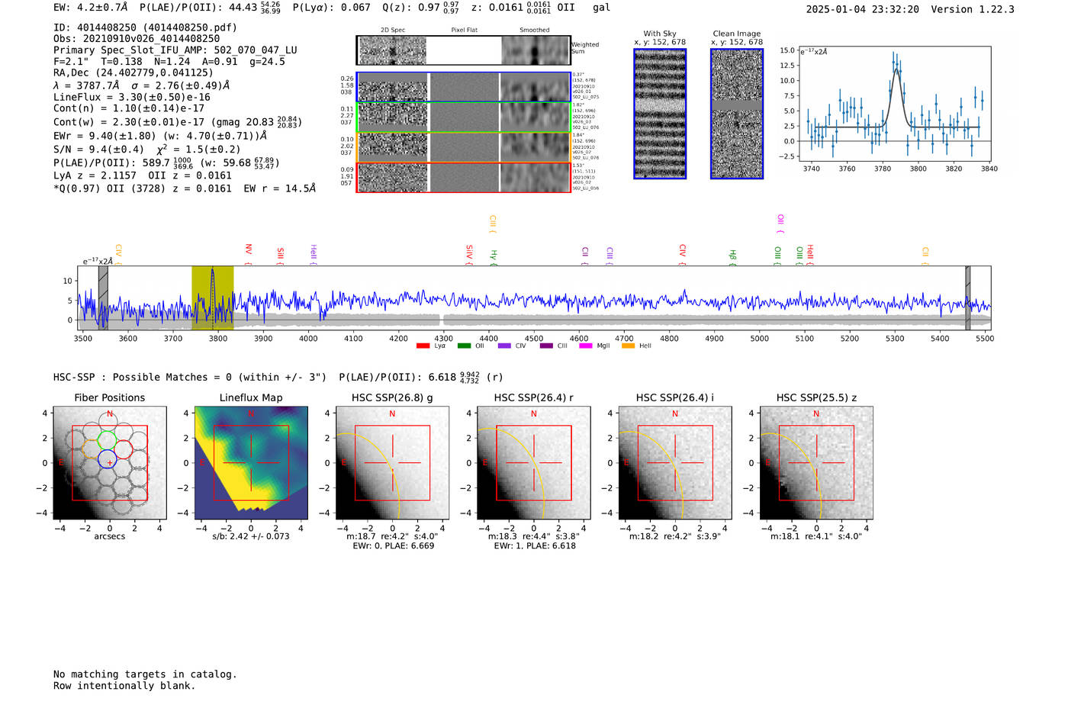Select the green-bordered fiber spectrum row
Image resolution: width=1068 pixels, height=727 pixels.
[463, 117]
